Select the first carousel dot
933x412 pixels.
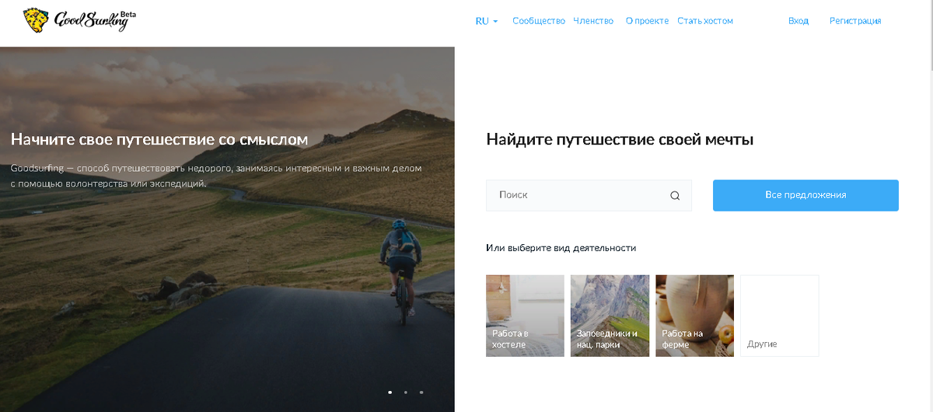click(x=390, y=393)
